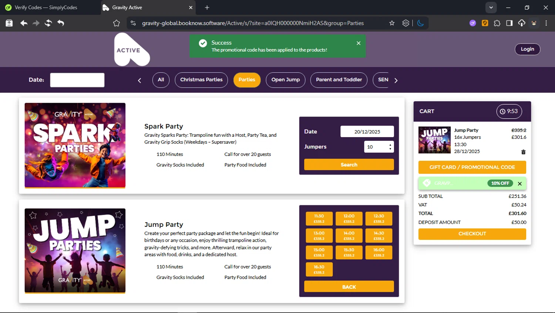Select the SEN category
The image size is (555, 313).
click(382, 80)
